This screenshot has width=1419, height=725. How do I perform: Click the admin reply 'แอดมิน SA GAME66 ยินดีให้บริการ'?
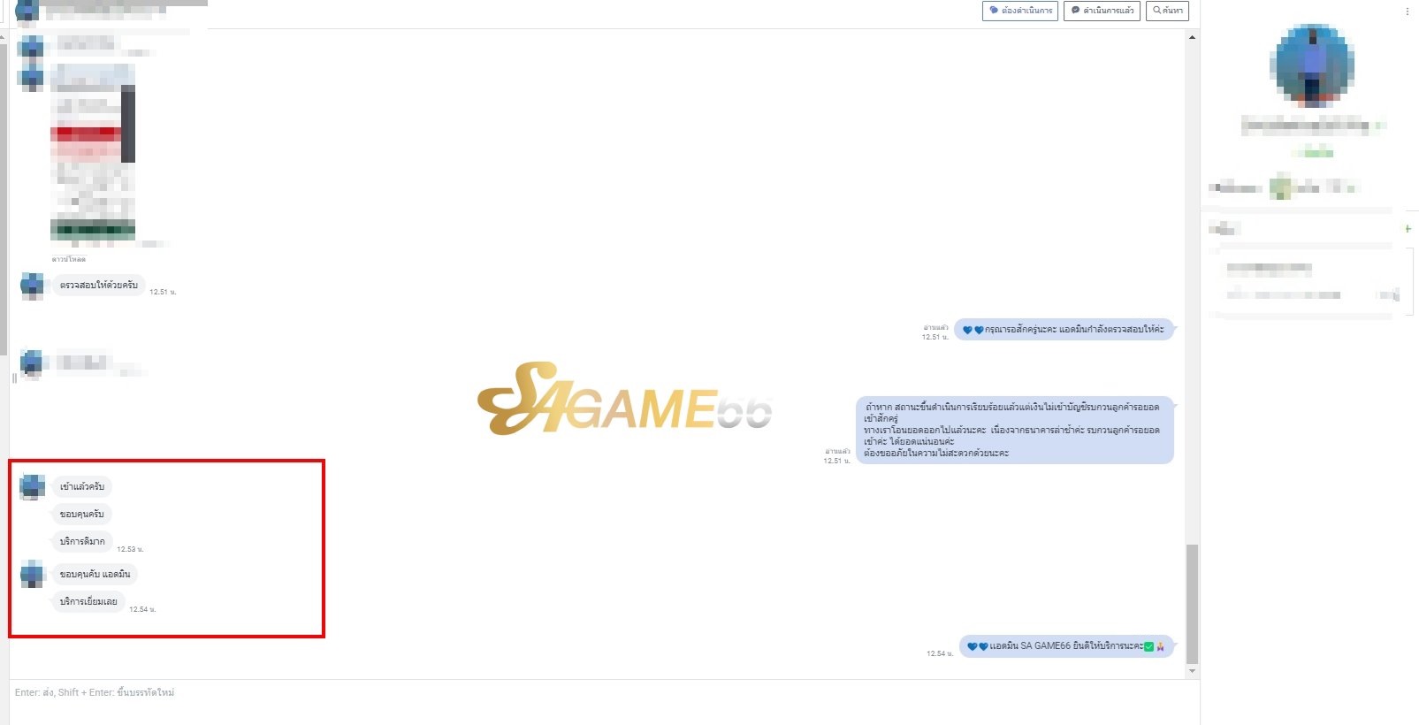[x=1065, y=646]
